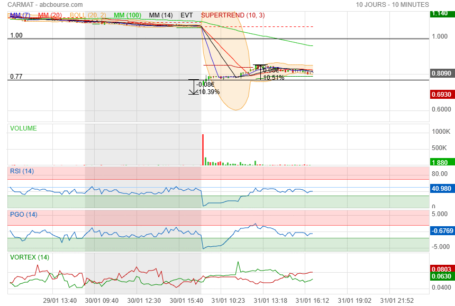Image resolution: width=455 pixels, height=306 pixels.
Task: Click the 1.000 price axis label
Action: (x=440, y=36)
